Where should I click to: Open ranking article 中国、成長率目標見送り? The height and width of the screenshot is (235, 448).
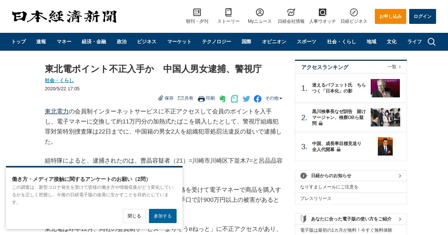pos(337,146)
